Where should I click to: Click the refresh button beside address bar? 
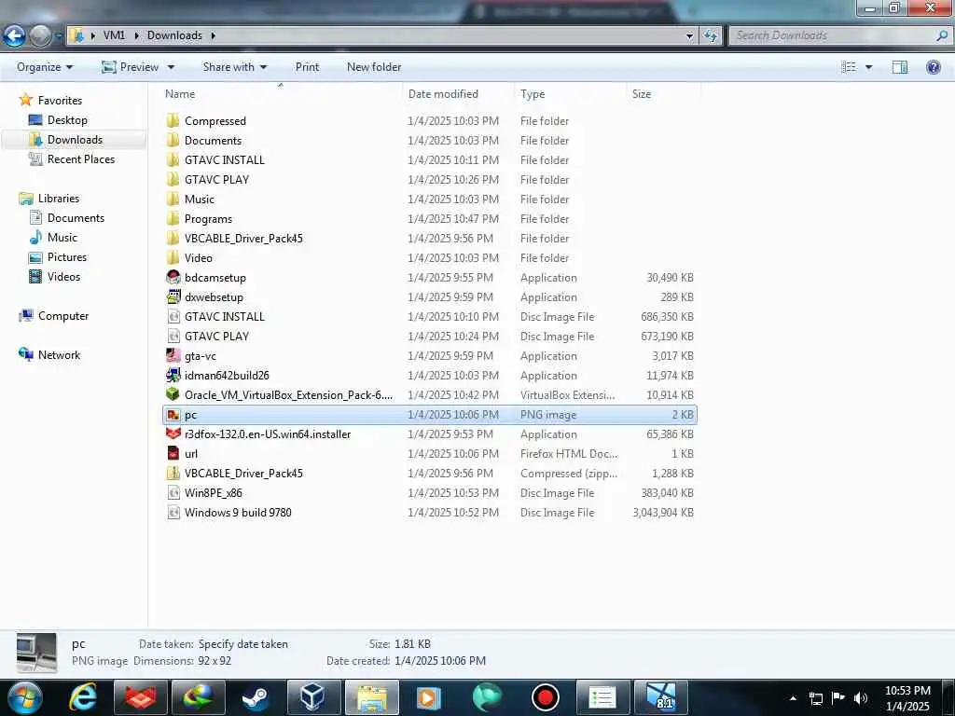[710, 35]
